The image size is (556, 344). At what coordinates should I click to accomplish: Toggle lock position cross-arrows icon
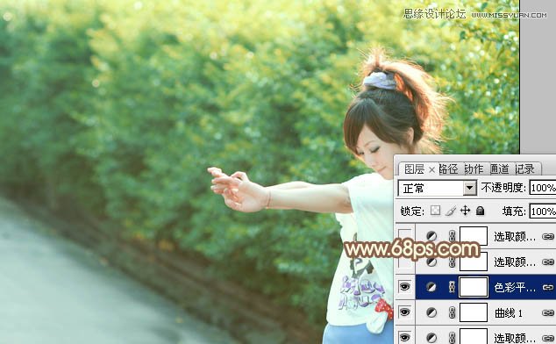click(465, 211)
